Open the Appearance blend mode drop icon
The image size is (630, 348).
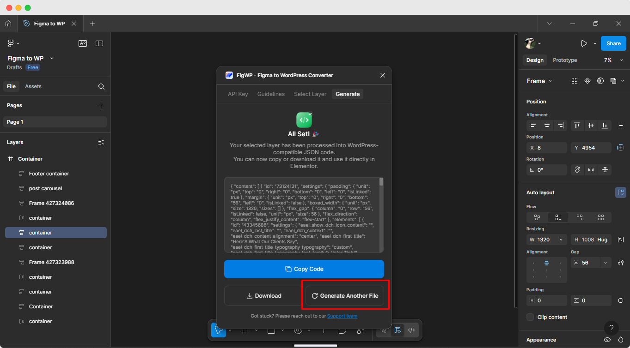(x=621, y=340)
